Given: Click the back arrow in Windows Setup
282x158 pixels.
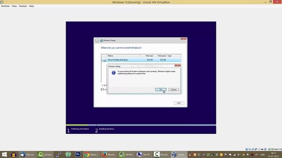Looking at the screenshot, I should pos(97,41).
